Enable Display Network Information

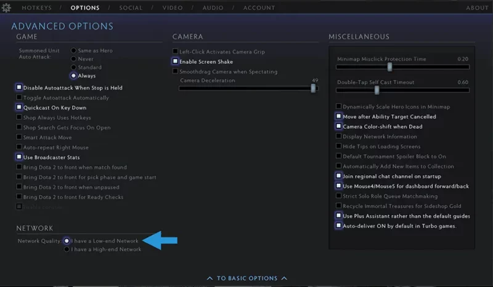pyautogui.click(x=338, y=136)
